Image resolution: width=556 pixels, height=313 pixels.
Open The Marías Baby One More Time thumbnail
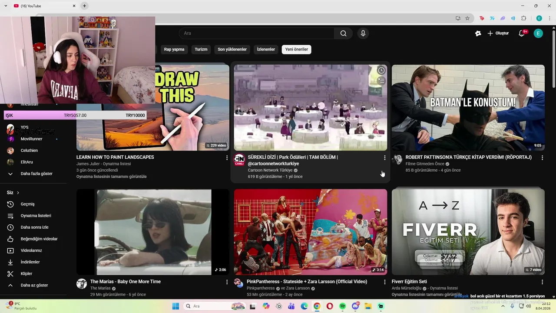(153, 232)
